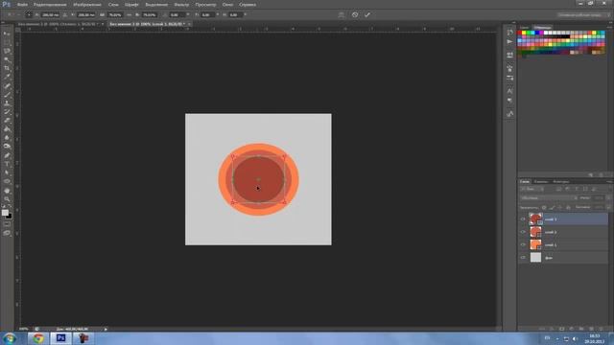
Task: Switch to warp mode icon
Action: point(342,15)
